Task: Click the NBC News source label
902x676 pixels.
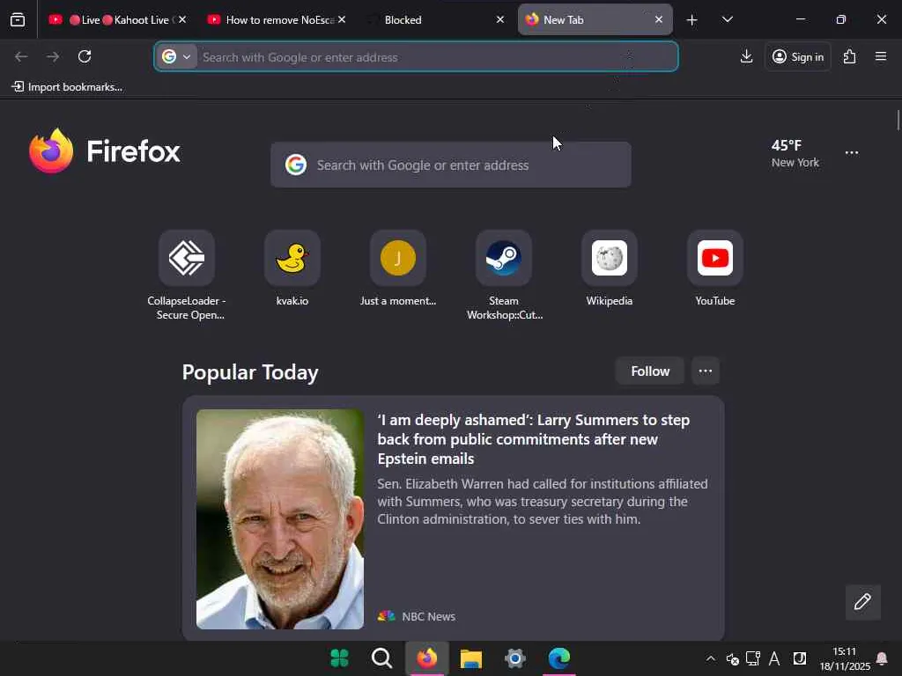Action: point(429,617)
